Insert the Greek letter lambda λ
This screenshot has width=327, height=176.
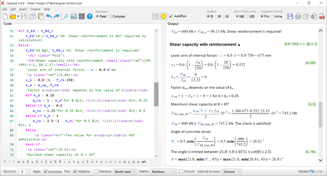pos(74,162)
